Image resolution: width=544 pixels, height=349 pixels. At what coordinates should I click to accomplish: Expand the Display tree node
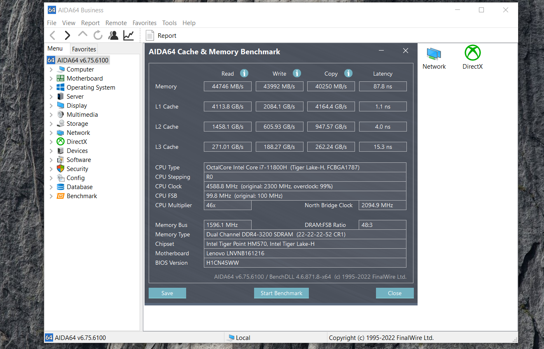point(51,106)
